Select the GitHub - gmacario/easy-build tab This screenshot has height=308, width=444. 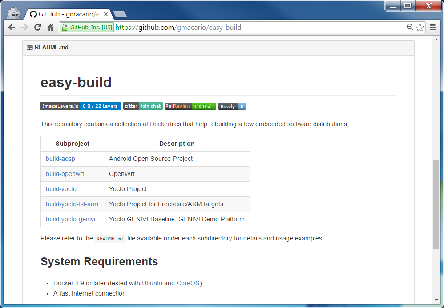click(x=68, y=14)
